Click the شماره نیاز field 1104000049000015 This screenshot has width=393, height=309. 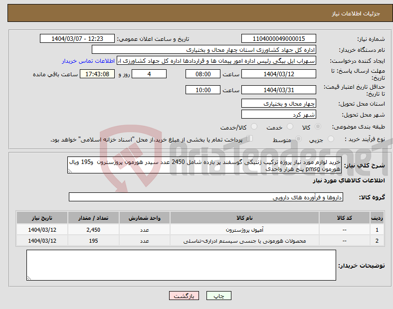pos(278,38)
